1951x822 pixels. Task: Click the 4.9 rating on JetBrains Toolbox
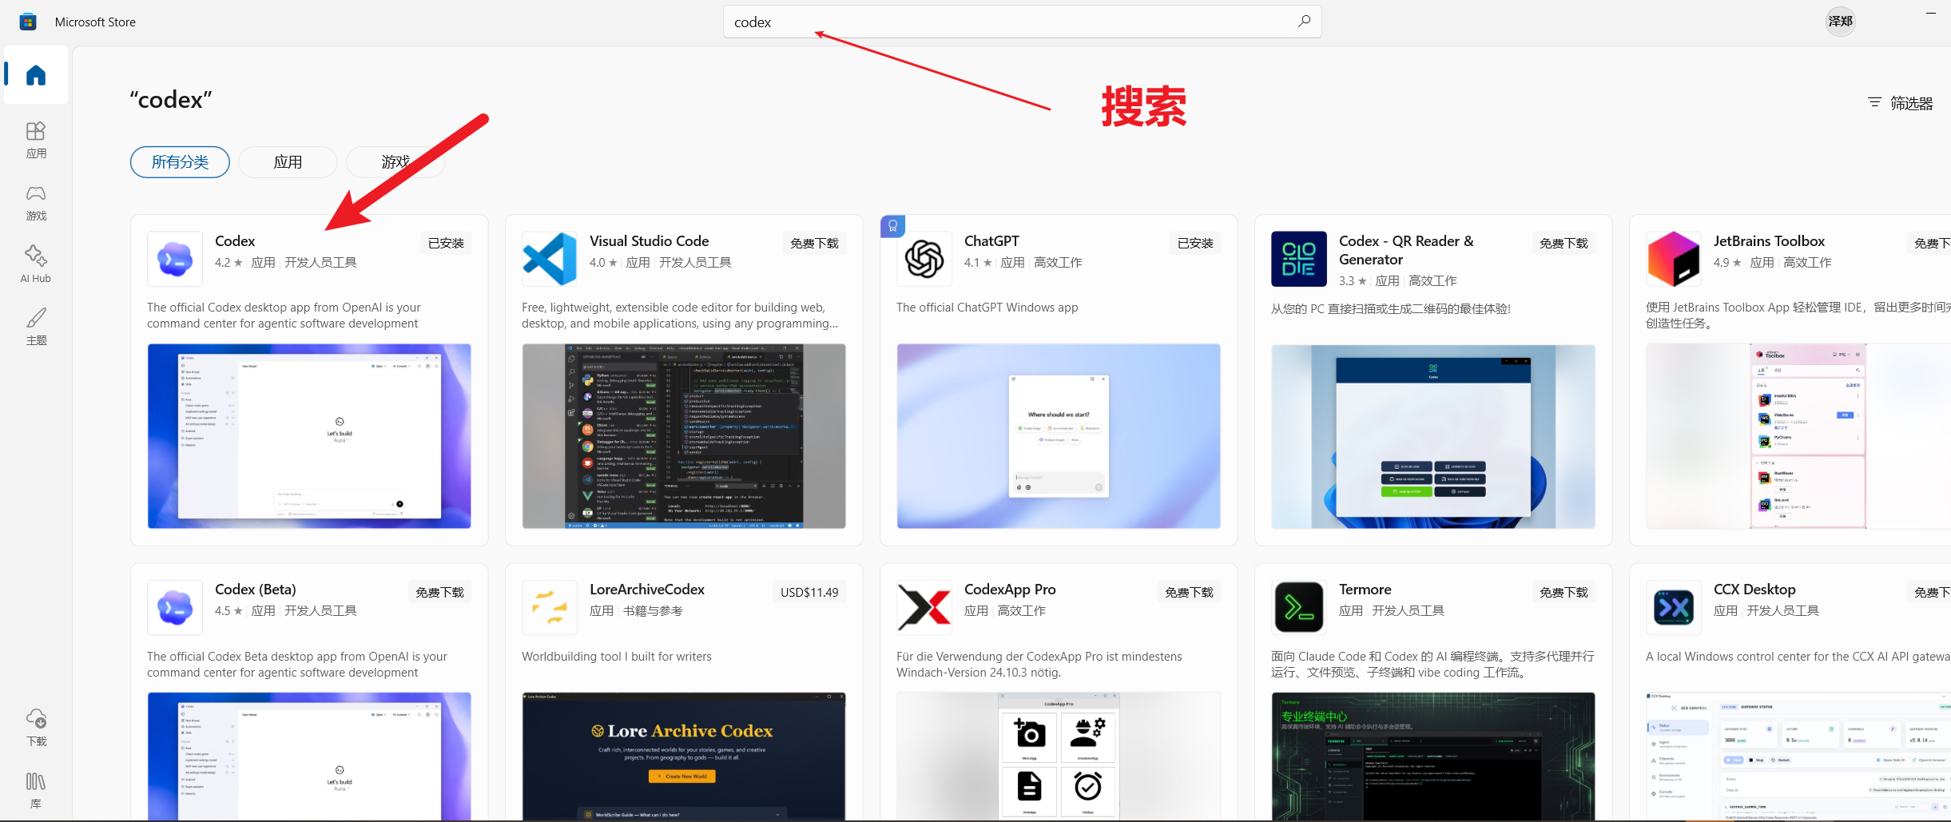(1727, 263)
